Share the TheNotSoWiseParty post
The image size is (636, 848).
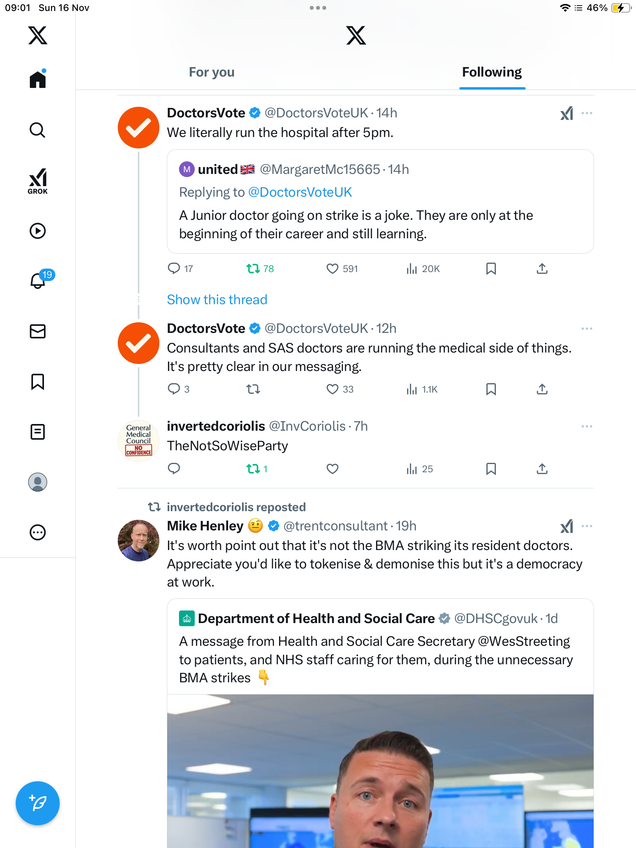pos(542,469)
